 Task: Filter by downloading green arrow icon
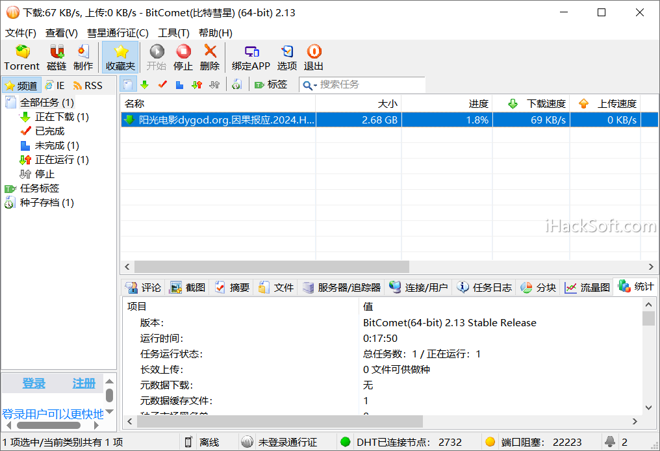pos(145,84)
